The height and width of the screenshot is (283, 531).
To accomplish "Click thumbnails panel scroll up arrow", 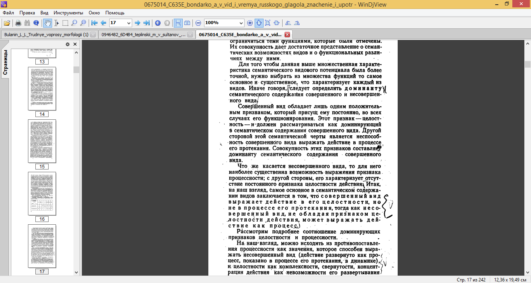I will (76, 52).
